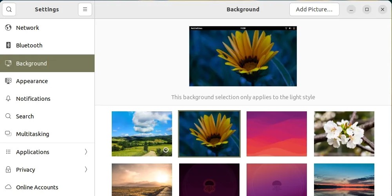The height and width of the screenshot is (196, 392).
Task: Open Notifications settings
Action: (47, 98)
